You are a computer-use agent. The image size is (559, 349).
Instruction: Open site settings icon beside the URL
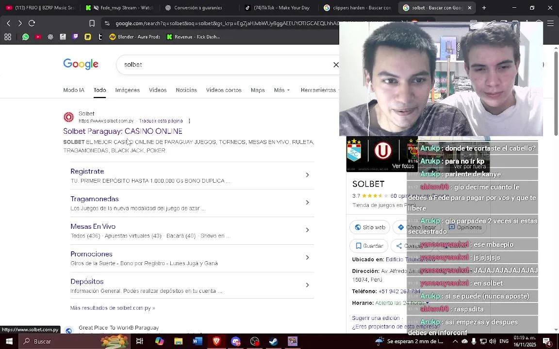107,23
